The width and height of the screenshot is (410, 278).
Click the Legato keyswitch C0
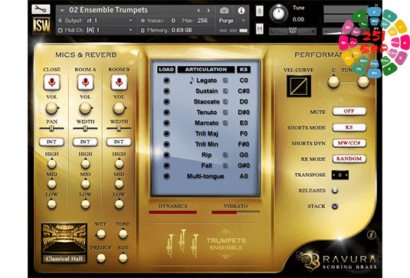pos(244,80)
